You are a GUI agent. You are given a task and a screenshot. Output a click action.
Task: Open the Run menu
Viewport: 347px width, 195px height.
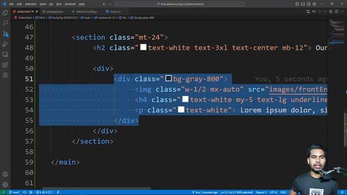coord(59,4)
